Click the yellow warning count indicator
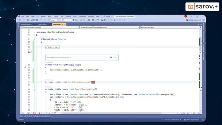Viewport: 222px width, 125px height. click(40, 113)
